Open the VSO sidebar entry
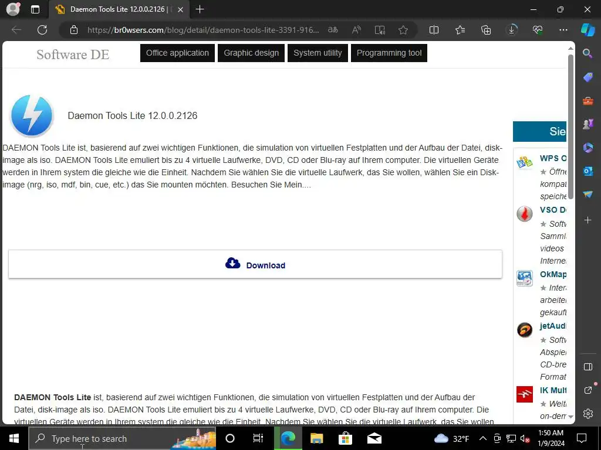Image resolution: width=601 pixels, height=450 pixels. click(x=553, y=210)
